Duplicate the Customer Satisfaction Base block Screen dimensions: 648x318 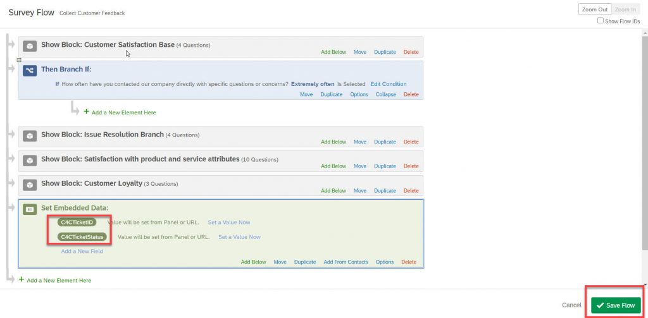point(385,52)
